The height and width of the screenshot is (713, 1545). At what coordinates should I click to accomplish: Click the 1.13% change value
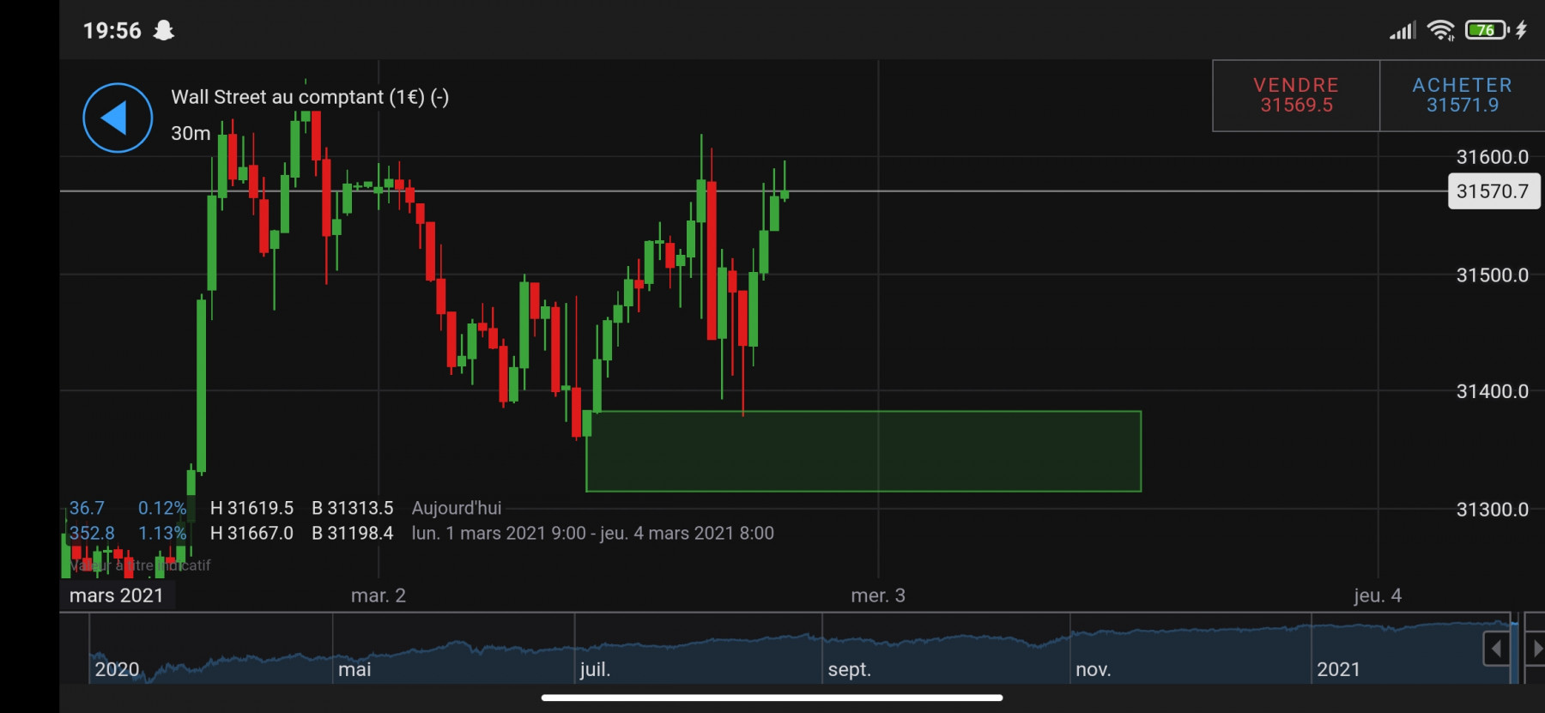pyautogui.click(x=162, y=533)
